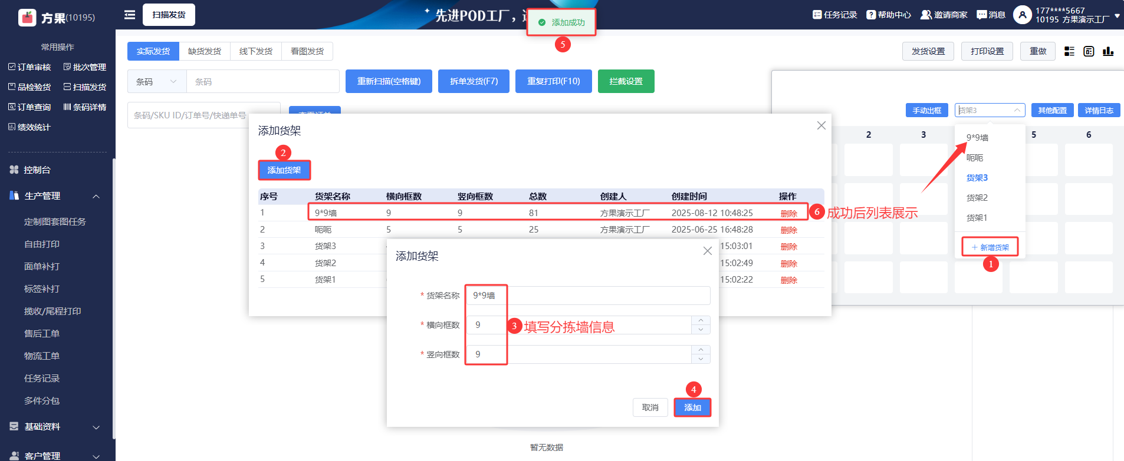Open the 帮助中心 help icon
The height and width of the screenshot is (461, 1124).
870,15
